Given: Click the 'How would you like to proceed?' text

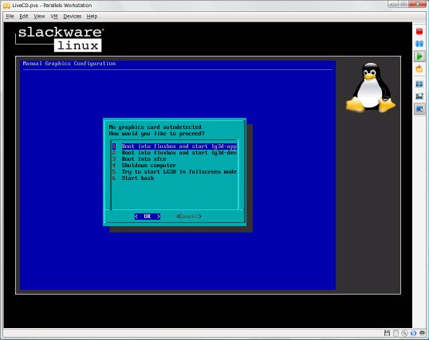Looking at the screenshot, I should (156, 134).
